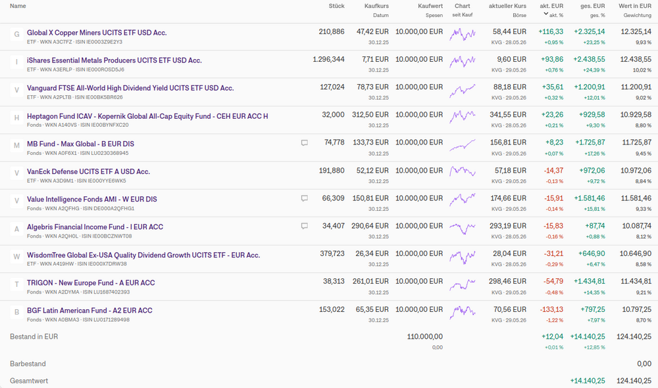This screenshot has width=658, height=388.
Task: Click the I avatar of iShares Essential Metals
Action: [17, 62]
